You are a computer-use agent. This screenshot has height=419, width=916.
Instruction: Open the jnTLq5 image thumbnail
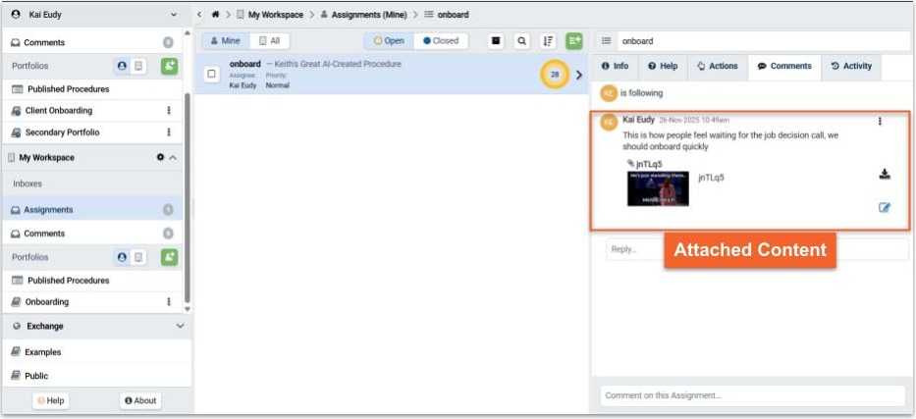pyautogui.click(x=658, y=188)
